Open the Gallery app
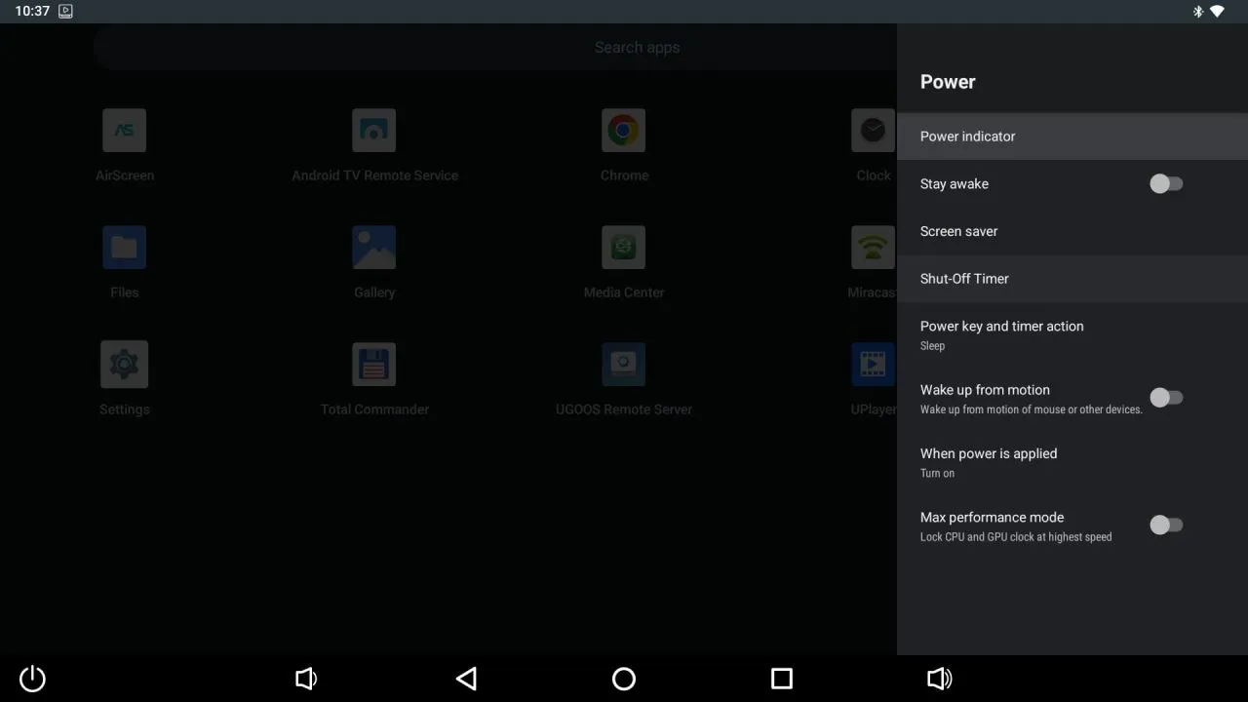1248x702 pixels. click(374, 247)
